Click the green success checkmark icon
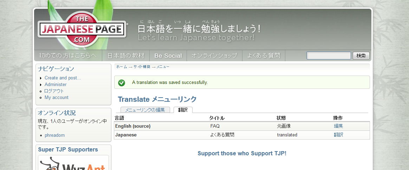This screenshot has width=409, height=170. (122, 83)
